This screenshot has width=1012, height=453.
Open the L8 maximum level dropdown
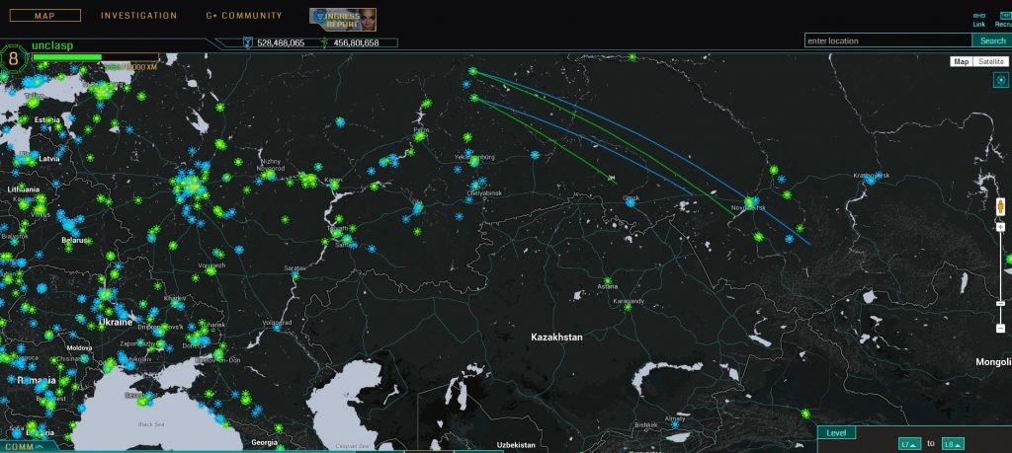[953, 444]
